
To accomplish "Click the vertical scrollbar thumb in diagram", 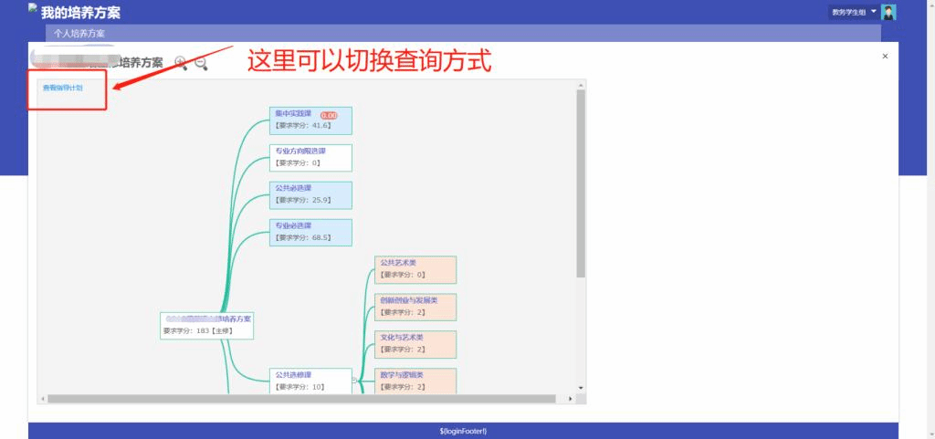I will [x=581, y=183].
